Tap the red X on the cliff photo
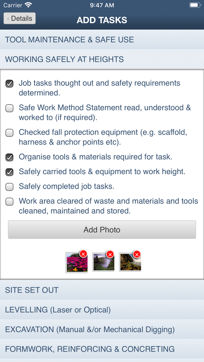The width and height of the screenshot is (204, 362). click(x=137, y=254)
